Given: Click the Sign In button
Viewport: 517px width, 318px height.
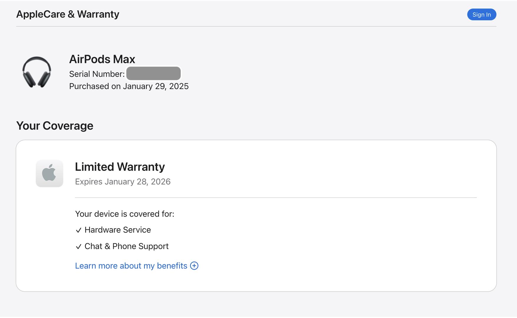Looking at the screenshot, I should 481,14.
